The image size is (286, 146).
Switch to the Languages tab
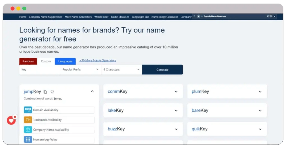(x=65, y=61)
